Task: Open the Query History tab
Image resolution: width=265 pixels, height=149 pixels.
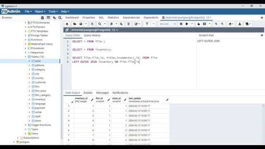Action: (92, 36)
